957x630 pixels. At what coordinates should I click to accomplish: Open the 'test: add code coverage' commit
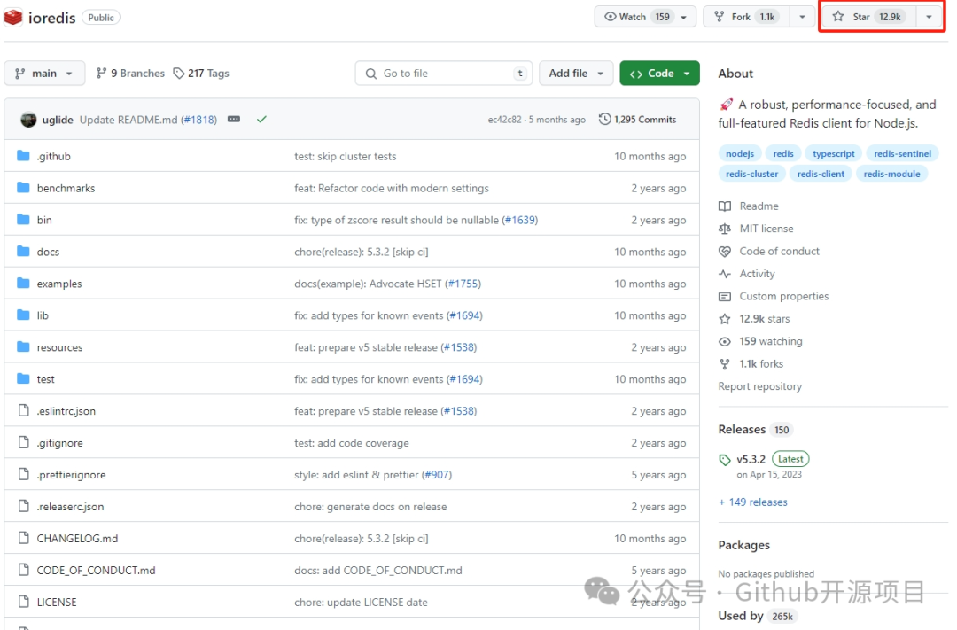(352, 442)
